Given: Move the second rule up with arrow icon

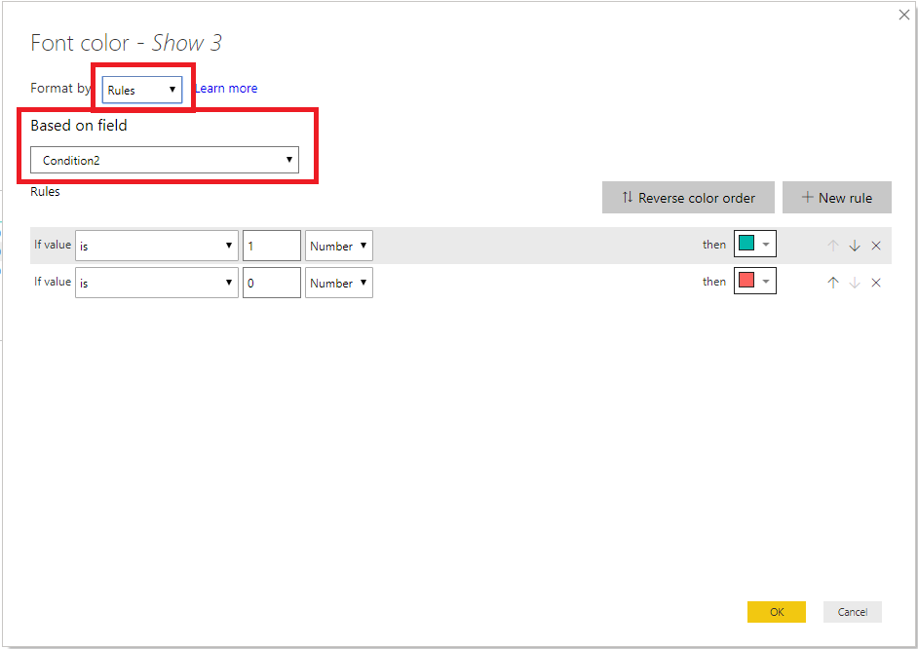Looking at the screenshot, I should pyautogui.click(x=833, y=283).
